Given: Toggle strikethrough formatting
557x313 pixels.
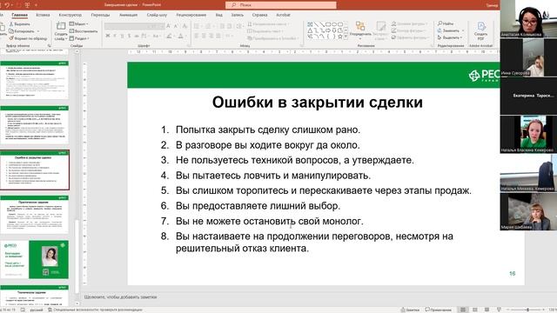Looking at the screenshot, I should (x=137, y=36).
